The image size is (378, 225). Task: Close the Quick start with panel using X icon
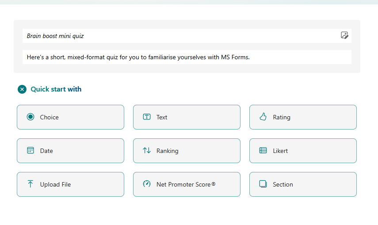tap(22, 89)
